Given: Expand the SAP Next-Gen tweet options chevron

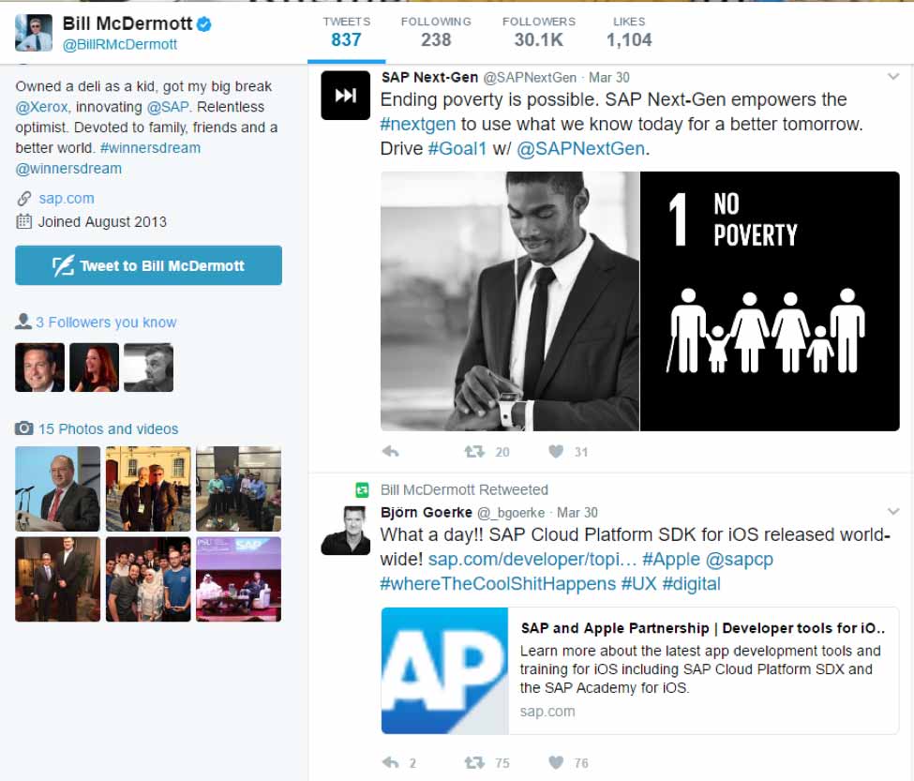Looking at the screenshot, I should click(893, 77).
